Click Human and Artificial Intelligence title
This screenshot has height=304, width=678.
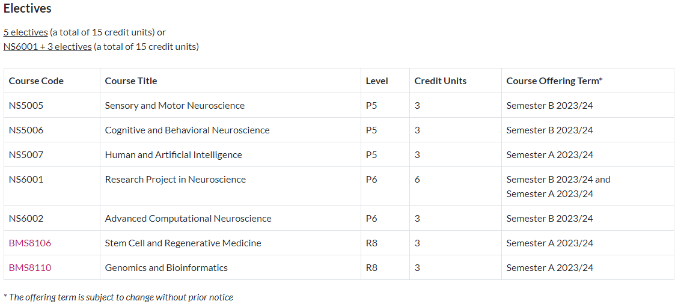pos(173,155)
